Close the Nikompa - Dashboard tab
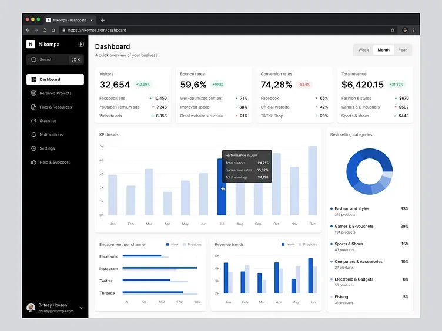The image size is (442, 331). (x=91, y=20)
